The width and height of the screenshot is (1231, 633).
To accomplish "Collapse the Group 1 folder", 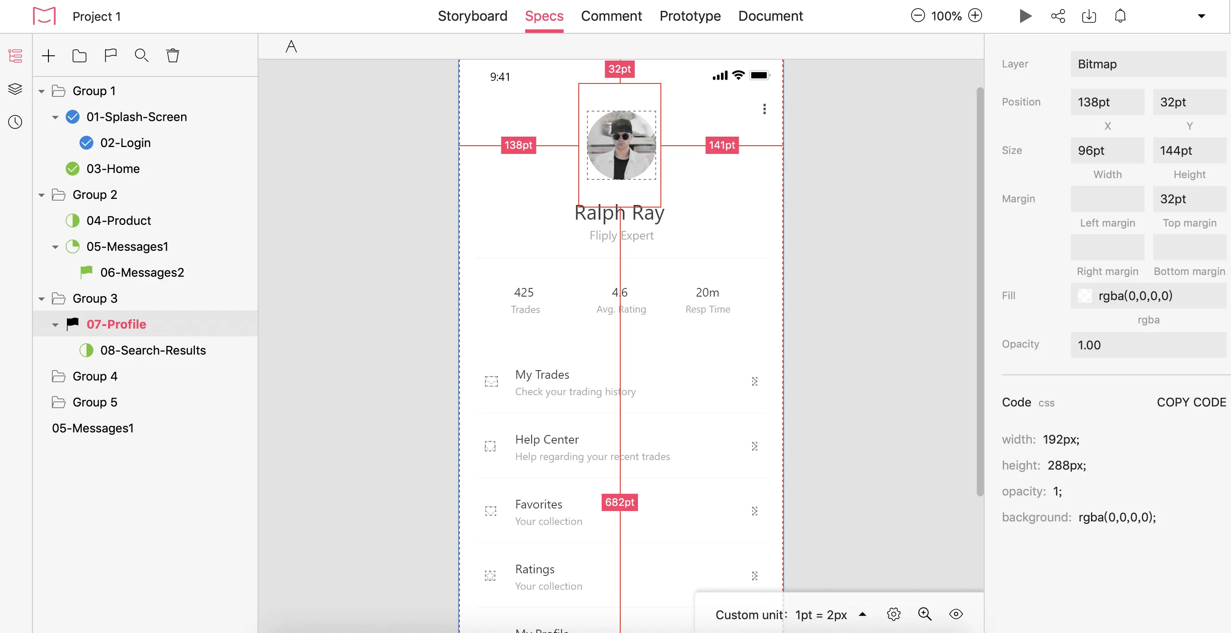I will tap(41, 91).
